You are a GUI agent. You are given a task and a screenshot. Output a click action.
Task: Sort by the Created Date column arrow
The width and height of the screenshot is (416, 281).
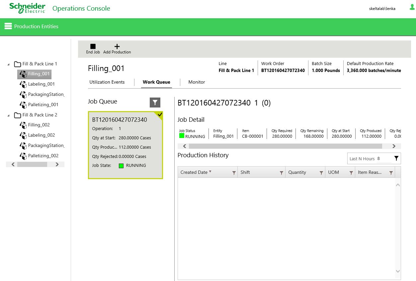point(210,172)
